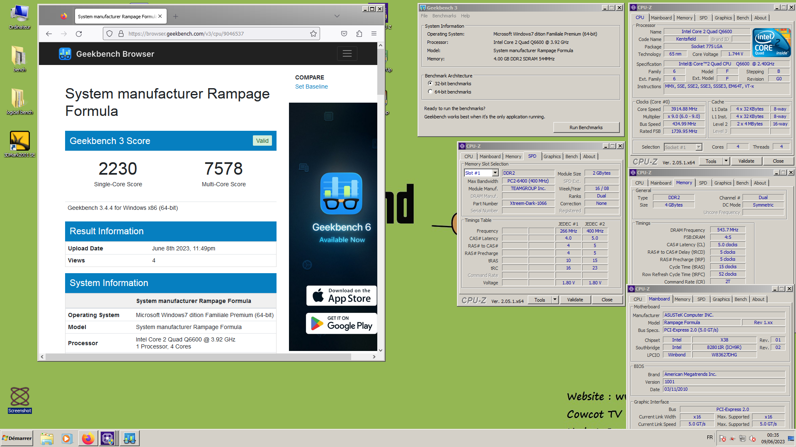Open a new Firefox tab with plus
Screen dimensions: 796x447
[175, 16]
